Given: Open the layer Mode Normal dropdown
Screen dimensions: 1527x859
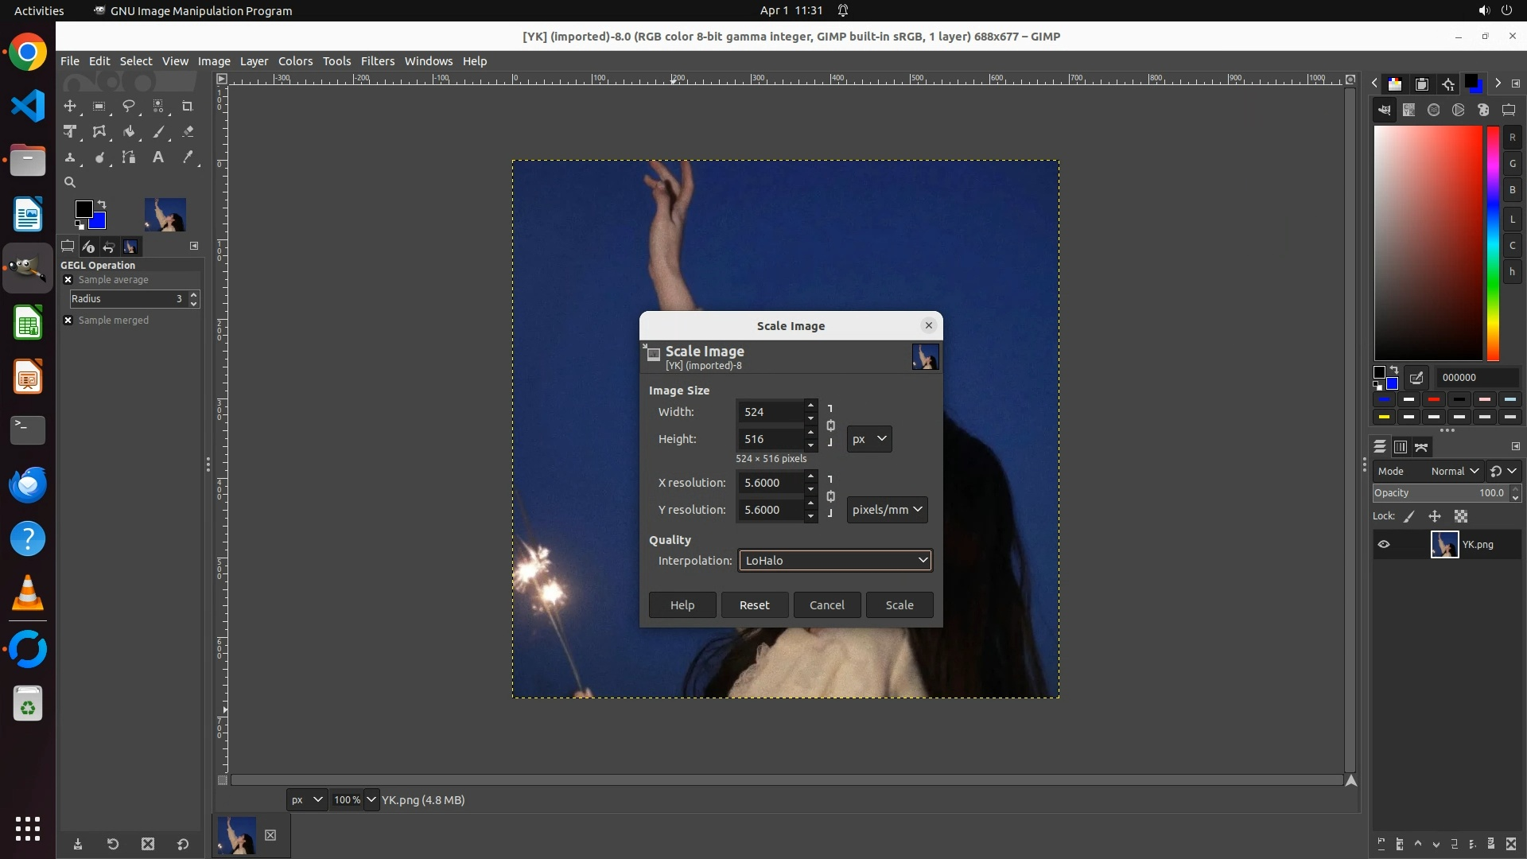Looking at the screenshot, I should click(1453, 472).
